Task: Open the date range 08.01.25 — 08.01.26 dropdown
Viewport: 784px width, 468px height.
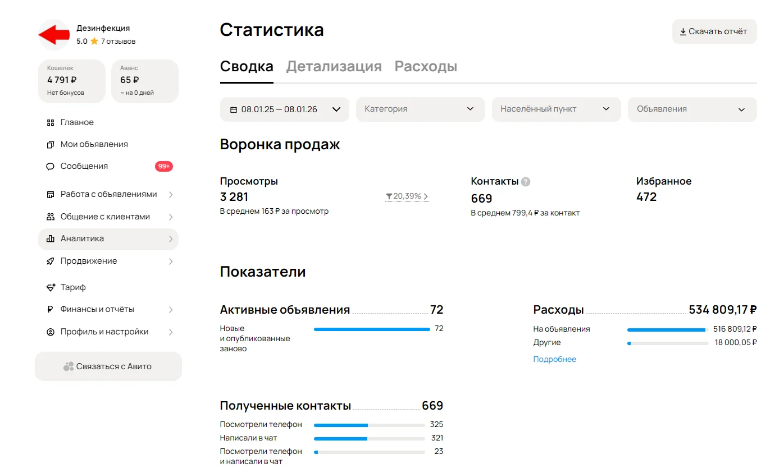Action: (x=285, y=109)
